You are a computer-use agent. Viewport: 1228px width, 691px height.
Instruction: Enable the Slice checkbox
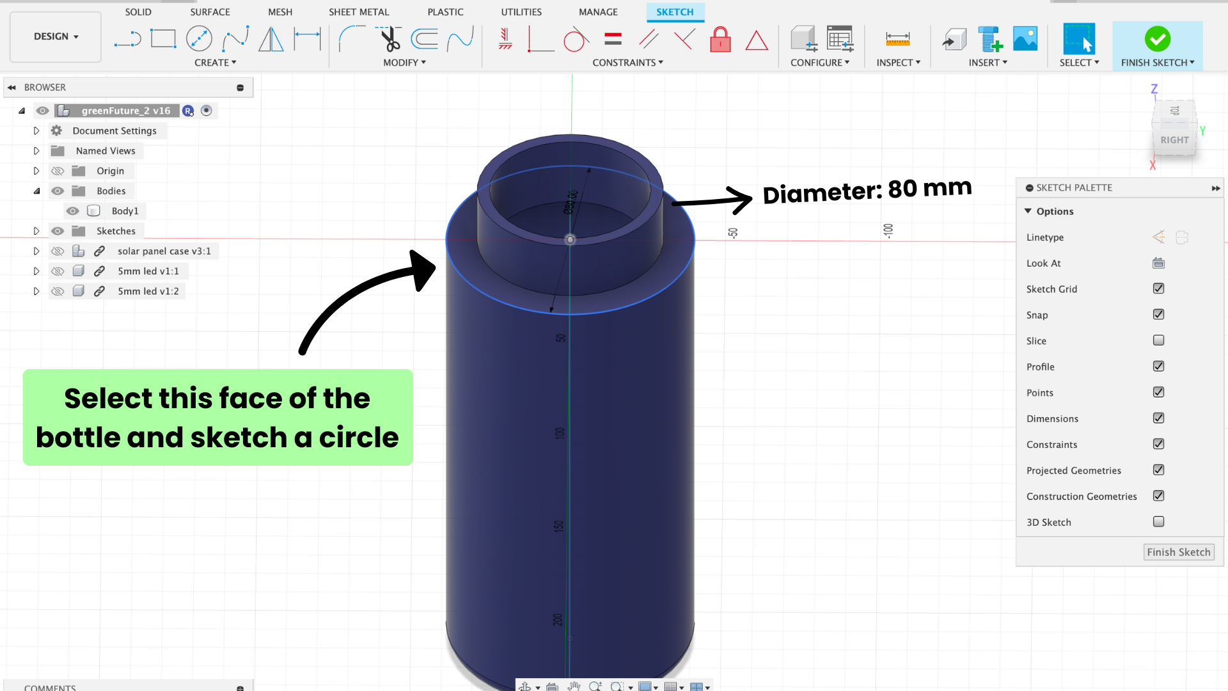tap(1158, 340)
